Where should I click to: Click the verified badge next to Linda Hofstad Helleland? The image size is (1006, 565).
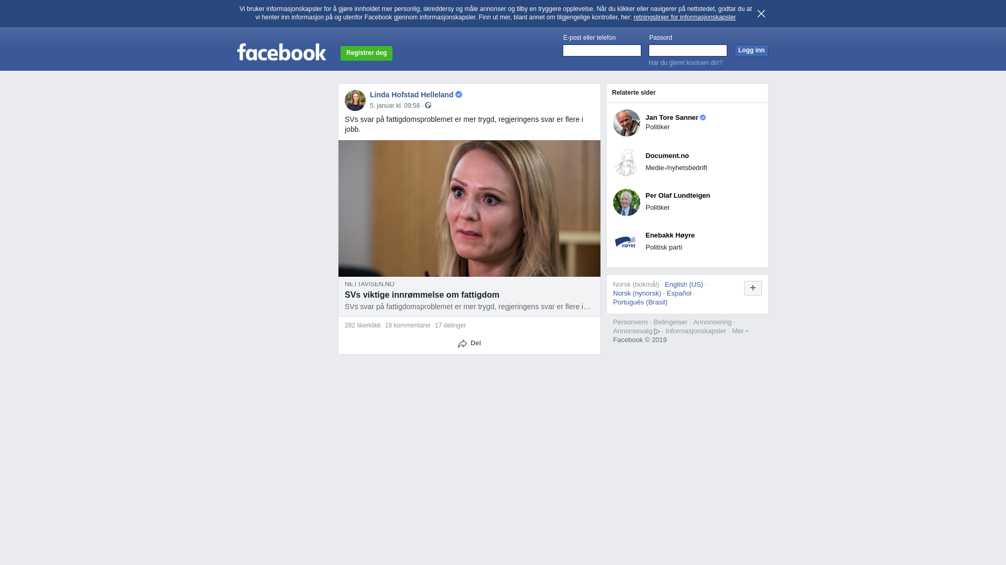[459, 95]
